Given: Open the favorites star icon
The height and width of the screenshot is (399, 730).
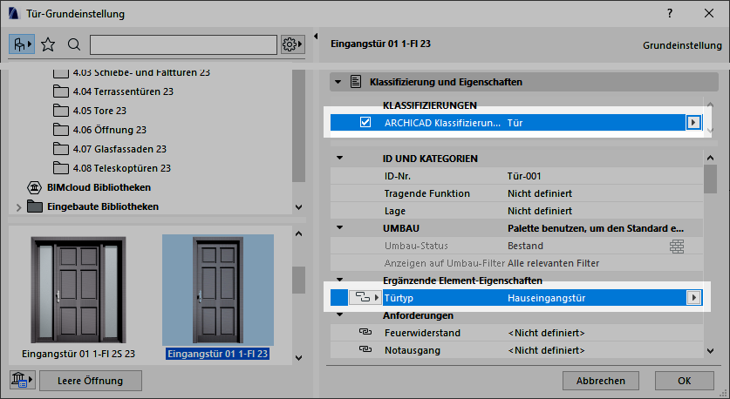Looking at the screenshot, I should (48, 44).
